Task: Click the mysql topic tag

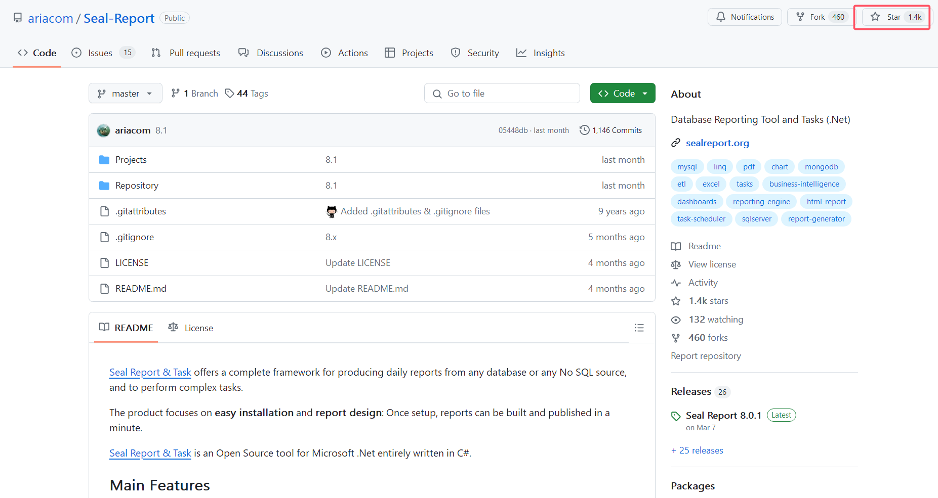Action: (x=687, y=167)
